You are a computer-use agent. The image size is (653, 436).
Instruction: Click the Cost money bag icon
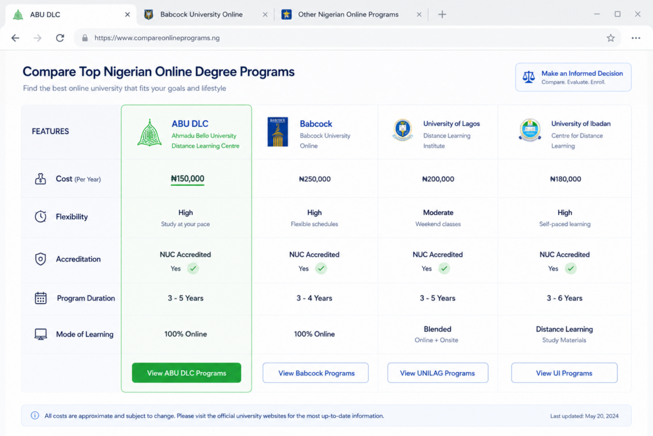40,179
